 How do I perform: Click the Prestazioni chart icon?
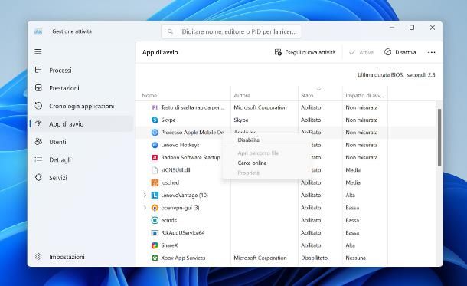coord(38,88)
